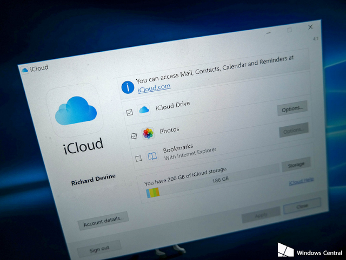The height and width of the screenshot is (260, 346).
Task: Click the Close button at bottom
Action: 302,206
